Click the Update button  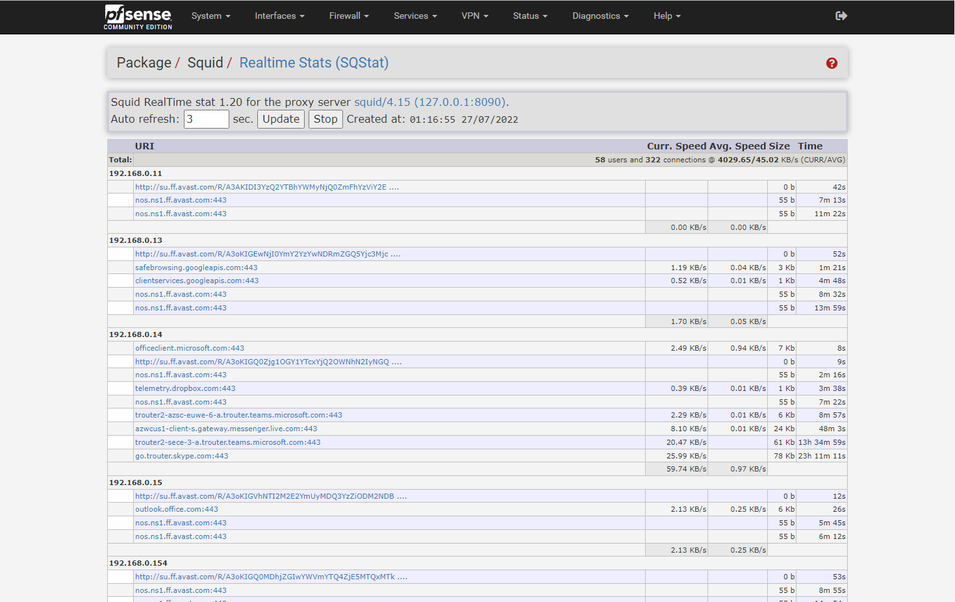[x=281, y=119]
